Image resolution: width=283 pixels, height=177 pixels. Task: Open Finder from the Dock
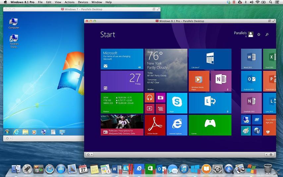click(x=16, y=169)
